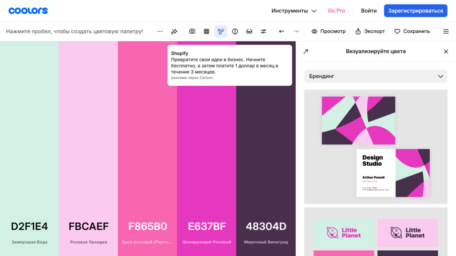Image resolution: width=456 pixels, height=256 pixels.
Task: Expand visualizer panel with arrow icon
Action: (305, 52)
